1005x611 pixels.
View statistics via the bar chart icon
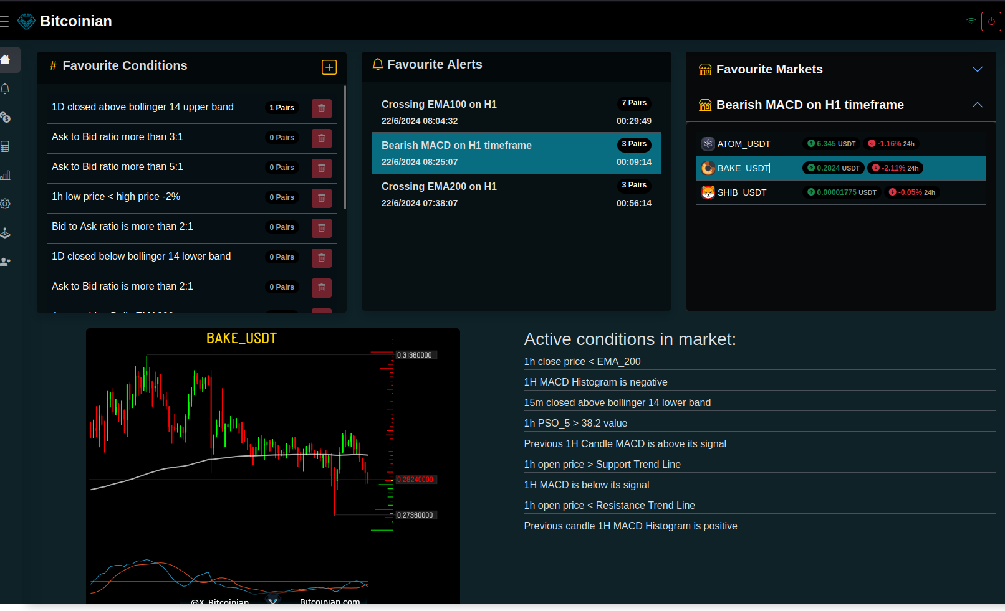(6, 175)
